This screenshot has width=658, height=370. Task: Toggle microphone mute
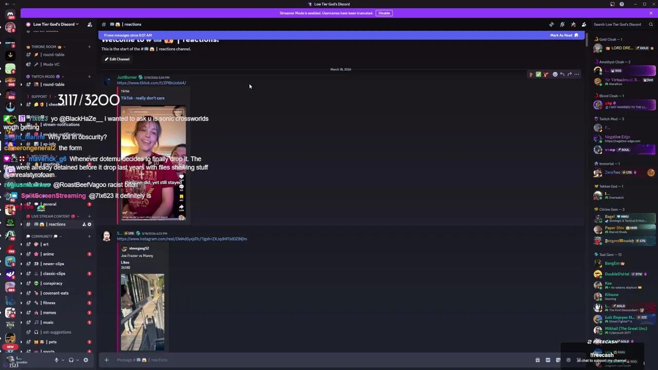pos(57,360)
